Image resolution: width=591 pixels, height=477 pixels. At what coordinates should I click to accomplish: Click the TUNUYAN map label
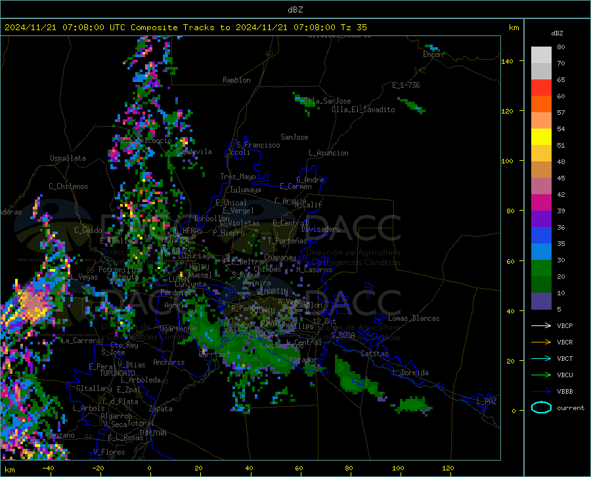152,433
